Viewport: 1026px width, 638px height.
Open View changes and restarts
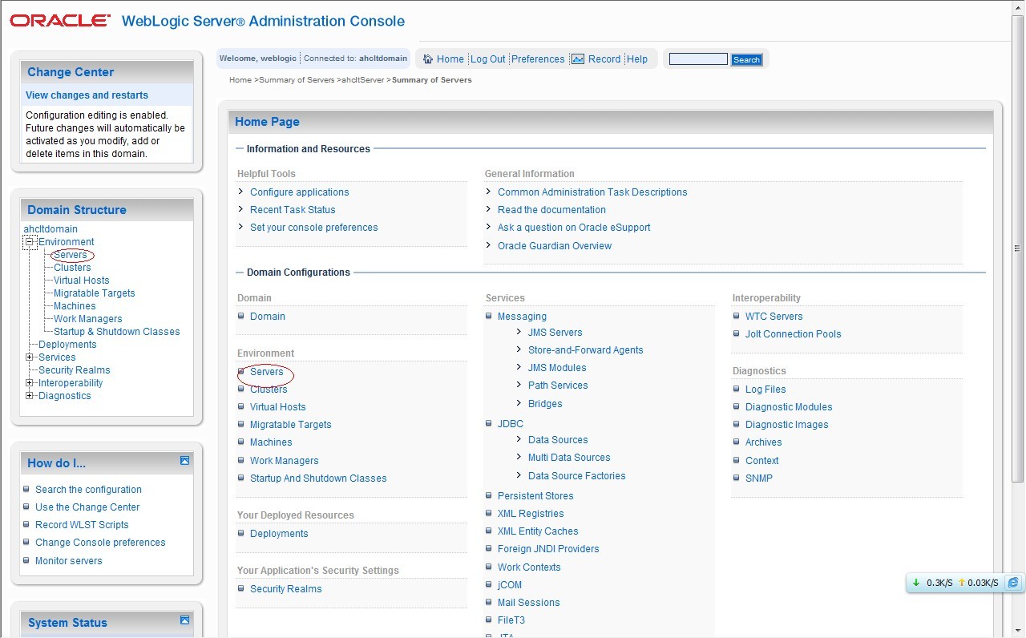87,95
